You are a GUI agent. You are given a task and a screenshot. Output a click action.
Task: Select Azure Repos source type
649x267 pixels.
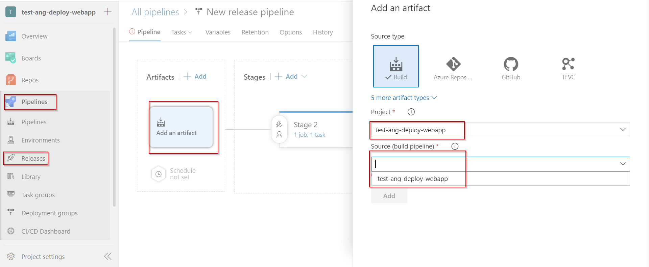tap(453, 69)
